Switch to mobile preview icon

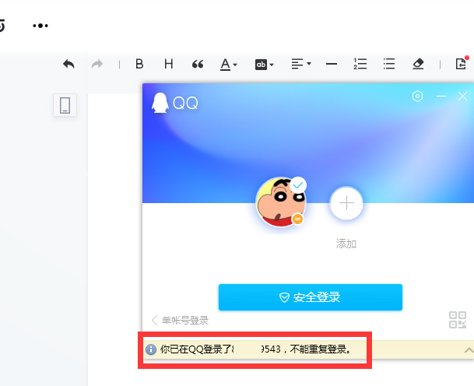(65, 105)
